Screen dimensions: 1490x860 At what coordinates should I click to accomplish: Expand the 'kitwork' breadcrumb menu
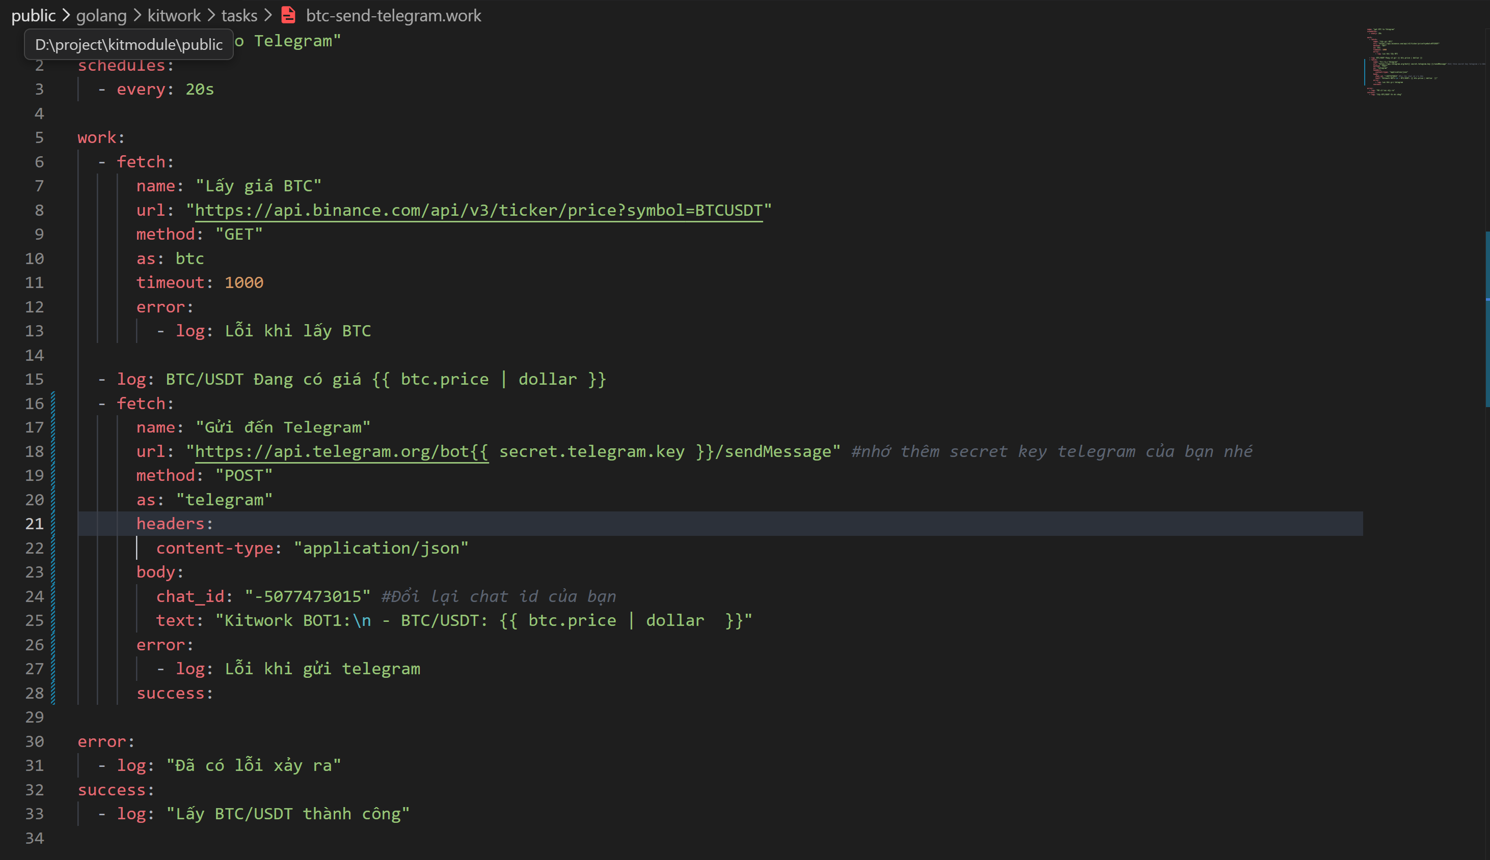pyautogui.click(x=174, y=15)
